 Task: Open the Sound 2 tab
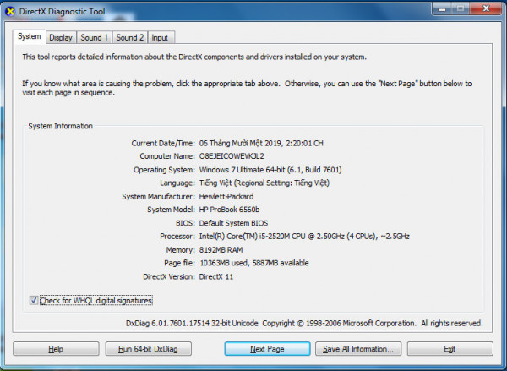pyautogui.click(x=129, y=37)
